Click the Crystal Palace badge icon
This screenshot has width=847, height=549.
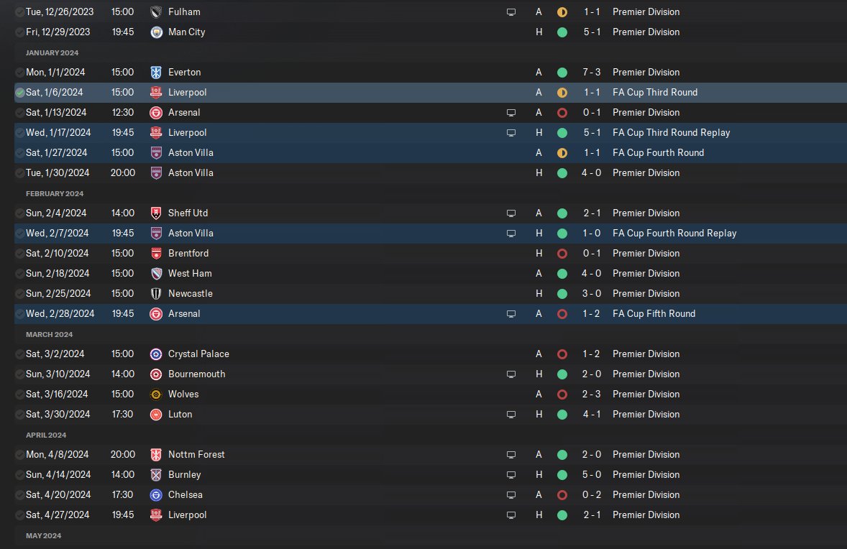pos(156,354)
